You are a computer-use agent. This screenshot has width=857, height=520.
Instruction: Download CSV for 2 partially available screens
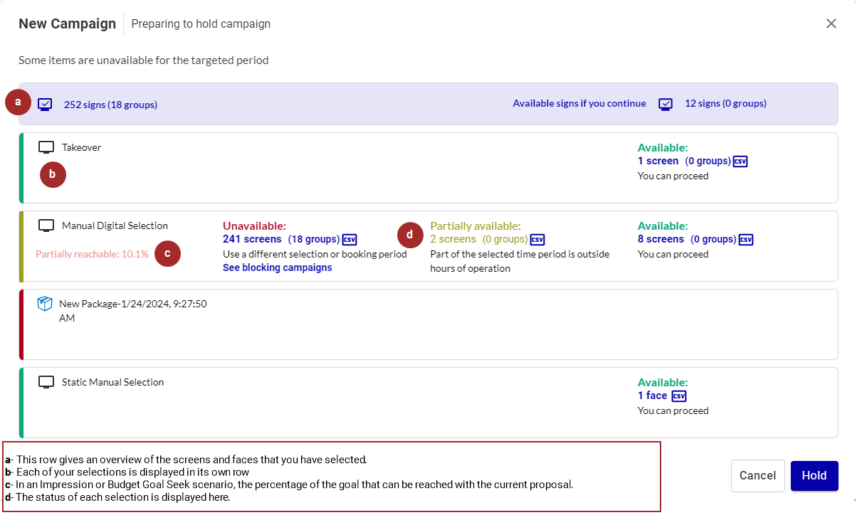pos(537,240)
